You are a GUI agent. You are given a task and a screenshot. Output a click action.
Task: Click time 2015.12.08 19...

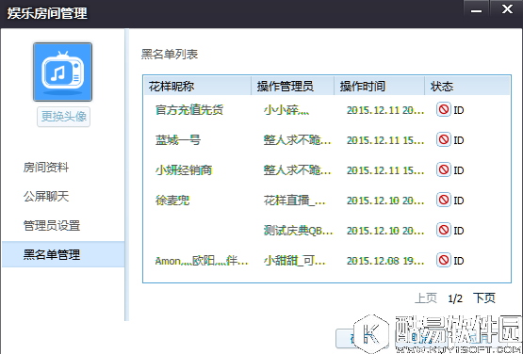point(385,261)
